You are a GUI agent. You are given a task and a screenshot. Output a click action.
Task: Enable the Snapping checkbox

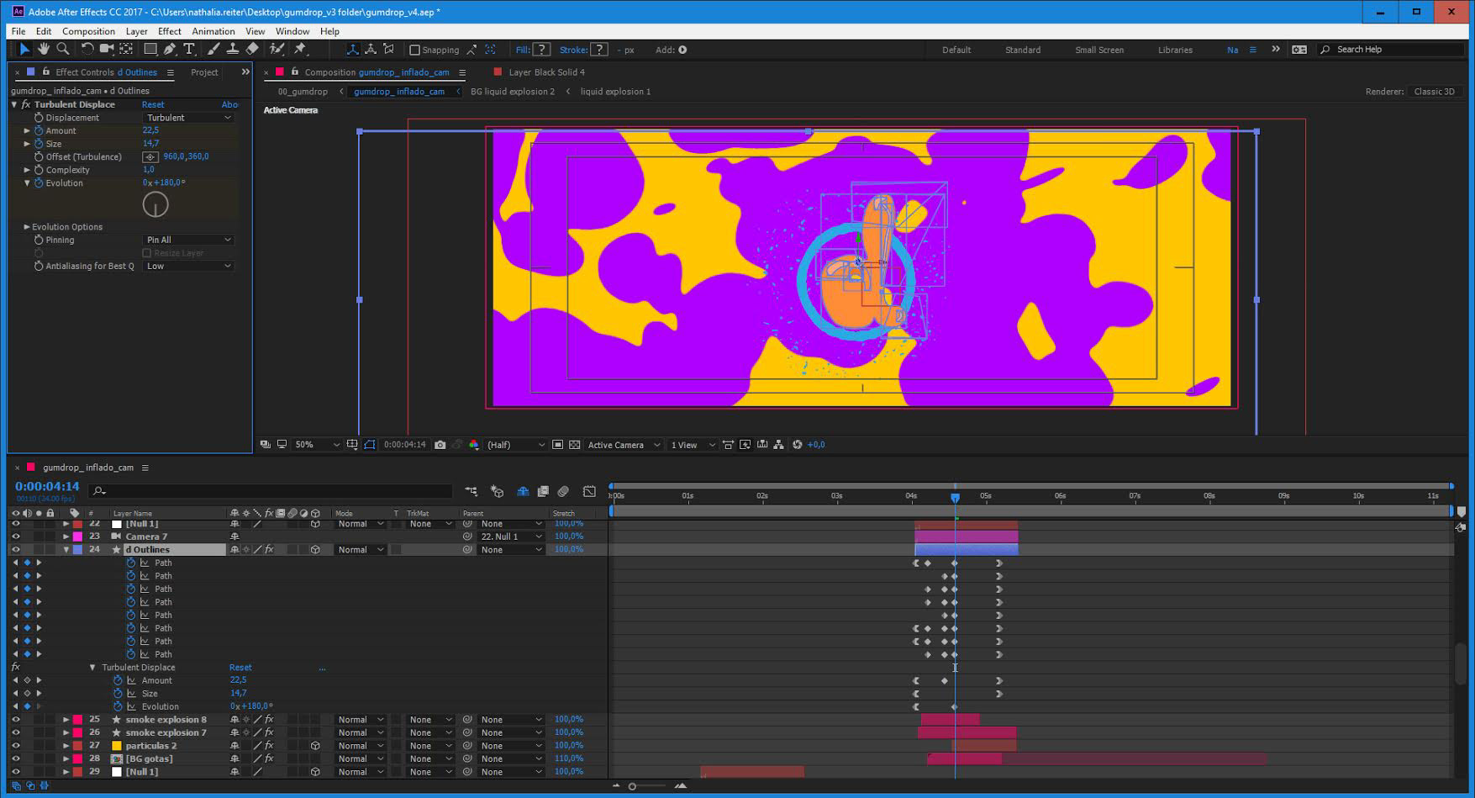click(414, 50)
